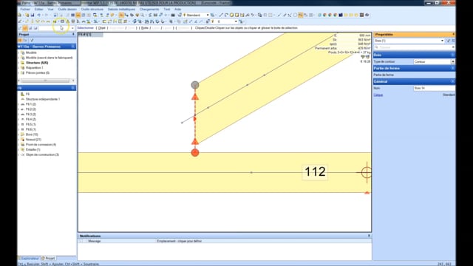Screen dimensions: 473x266
Task: Select F6:5 (1) tree item
Action: point(31,125)
